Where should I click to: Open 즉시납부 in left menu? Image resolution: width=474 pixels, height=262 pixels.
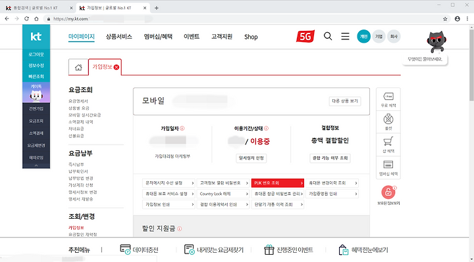coord(76,164)
